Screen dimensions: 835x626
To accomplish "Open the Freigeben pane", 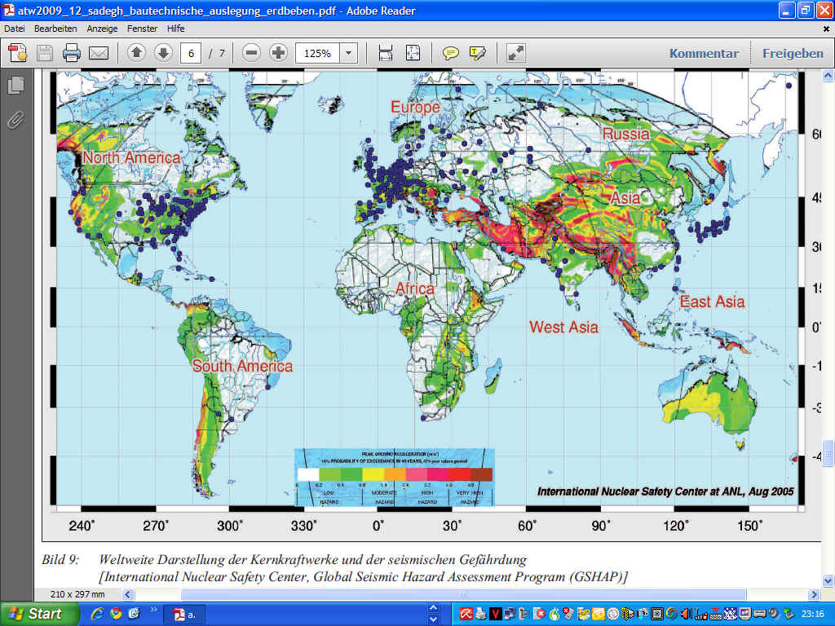I will [793, 53].
